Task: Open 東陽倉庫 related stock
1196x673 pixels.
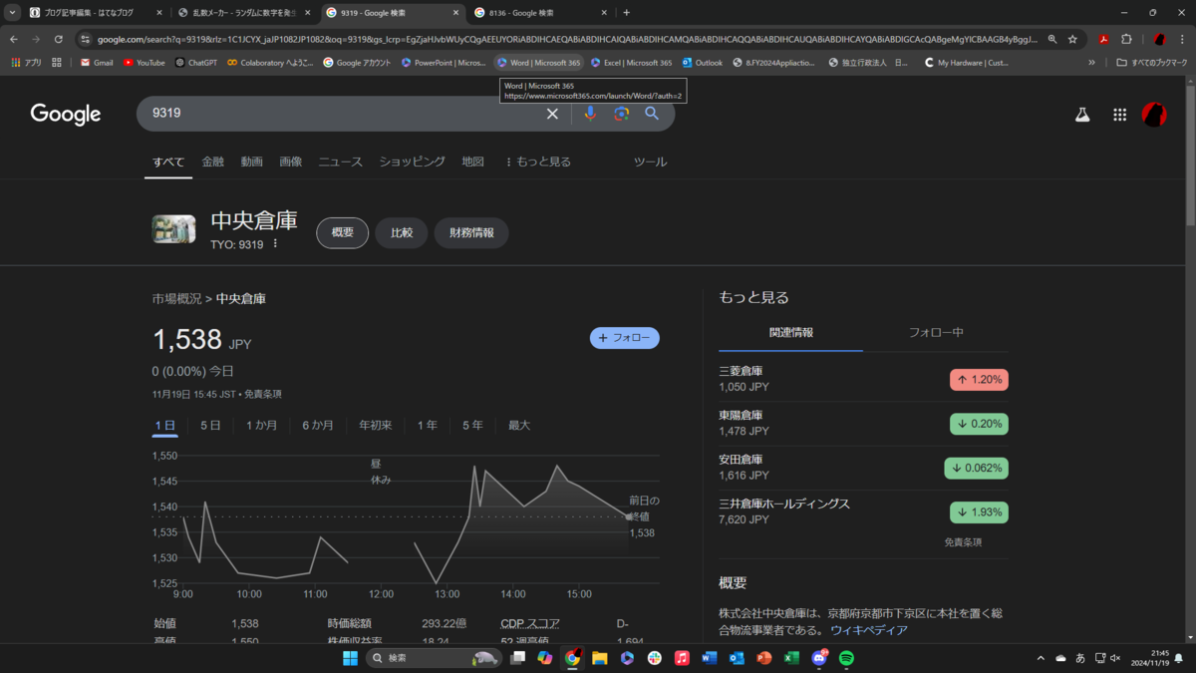Action: (863, 424)
